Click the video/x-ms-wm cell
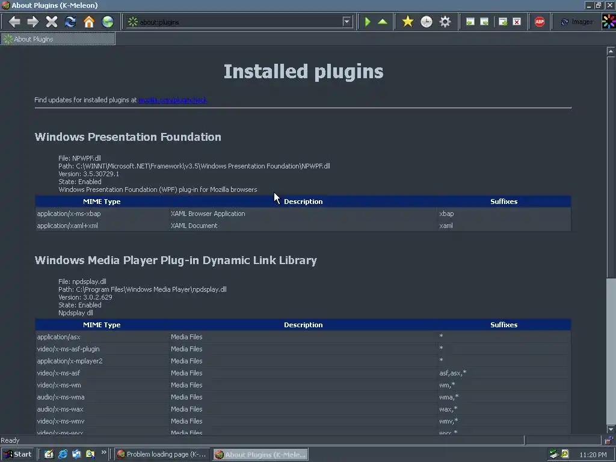Image resolution: width=616 pixels, height=462 pixels. [102, 385]
